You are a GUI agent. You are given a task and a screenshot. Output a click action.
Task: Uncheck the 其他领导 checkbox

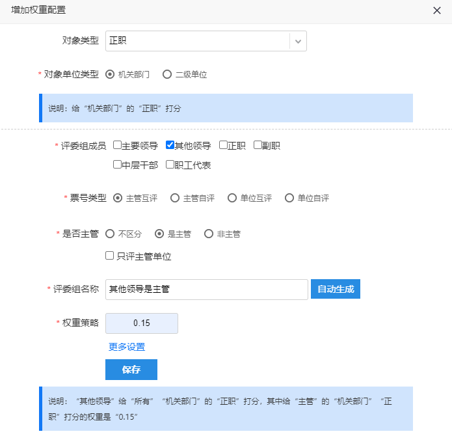click(170, 144)
